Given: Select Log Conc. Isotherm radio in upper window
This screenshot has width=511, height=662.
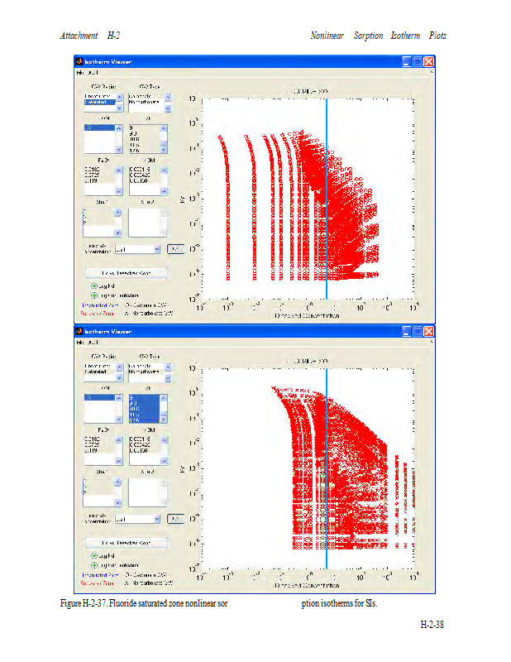Looking at the screenshot, I should [94, 295].
